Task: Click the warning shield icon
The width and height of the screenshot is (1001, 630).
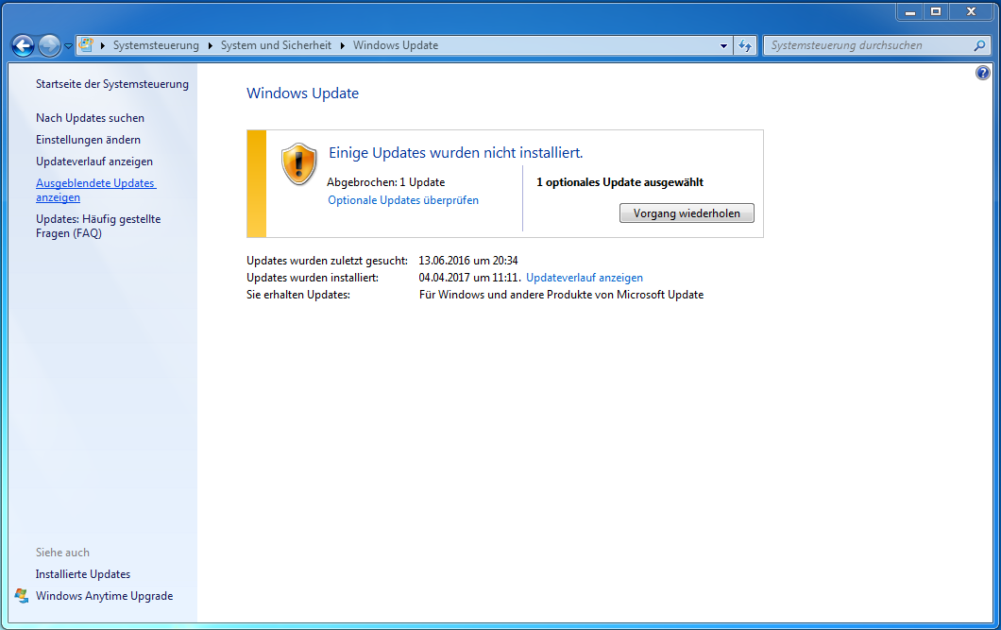Action: point(298,164)
